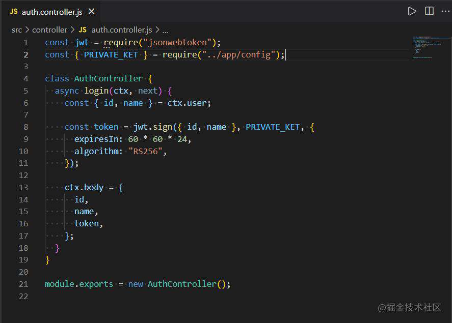Click line number 4 in the gutter

(26, 79)
